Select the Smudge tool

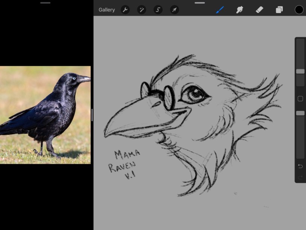coord(240,10)
